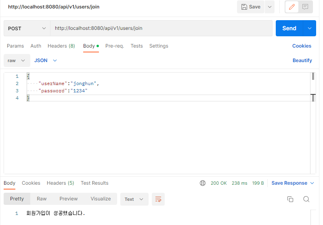Open the Tests tab
The image size is (323, 225).
[x=136, y=46]
